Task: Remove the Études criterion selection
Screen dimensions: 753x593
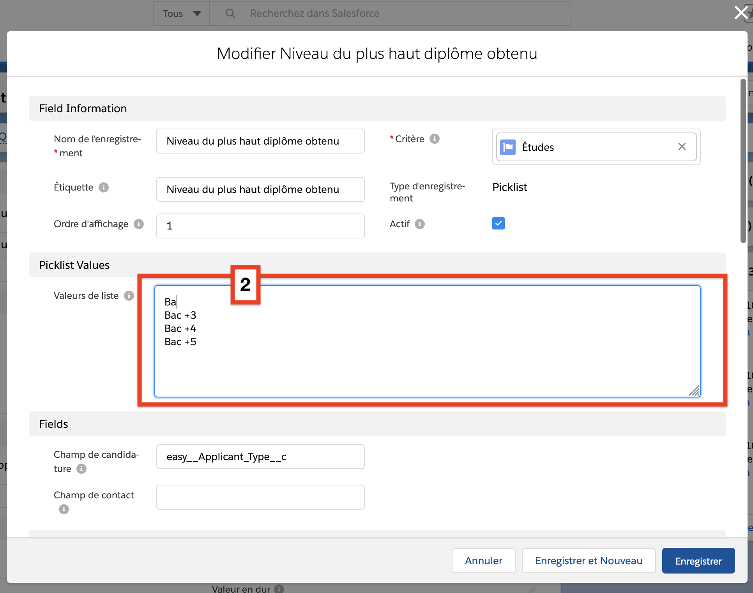Action: click(x=682, y=146)
